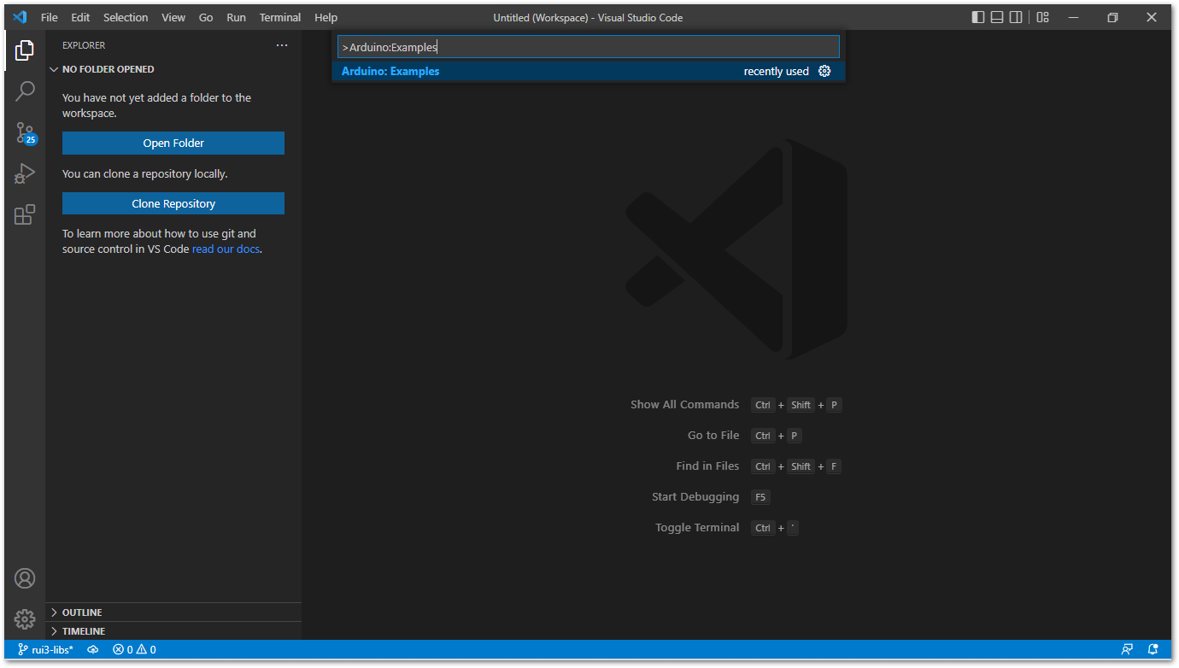The width and height of the screenshot is (1179, 668).
Task: Click the Explorer panel title
Action: 84,45
